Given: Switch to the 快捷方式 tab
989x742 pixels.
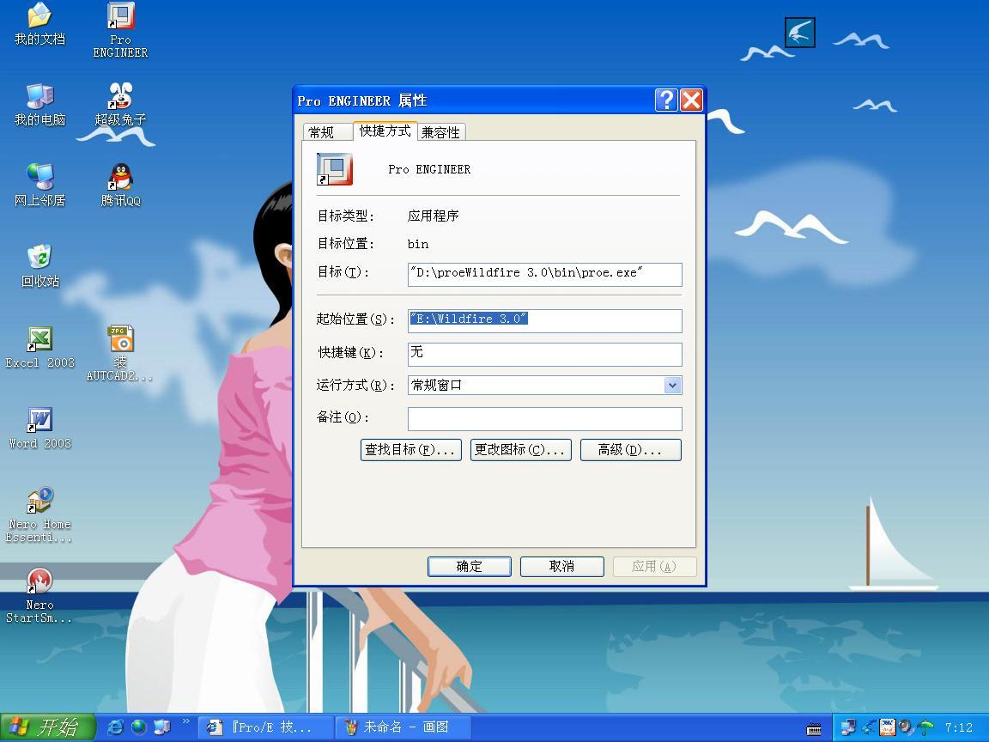Looking at the screenshot, I should click(x=385, y=131).
